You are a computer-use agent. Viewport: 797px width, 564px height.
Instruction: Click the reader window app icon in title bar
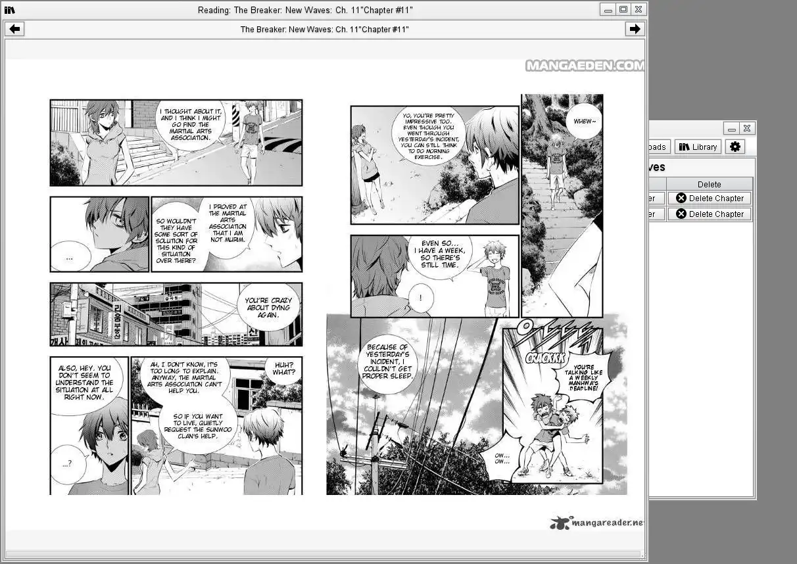[x=10, y=10]
